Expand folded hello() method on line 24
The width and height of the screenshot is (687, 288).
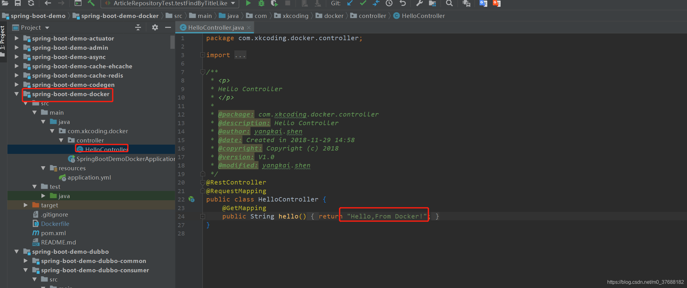[x=203, y=216]
